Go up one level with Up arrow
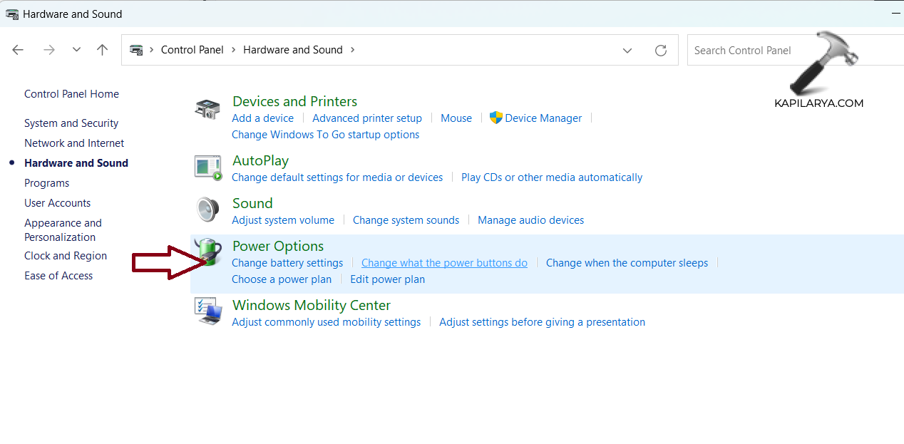Image resolution: width=904 pixels, height=444 pixels. pyautogui.click(x=103, y=50)
